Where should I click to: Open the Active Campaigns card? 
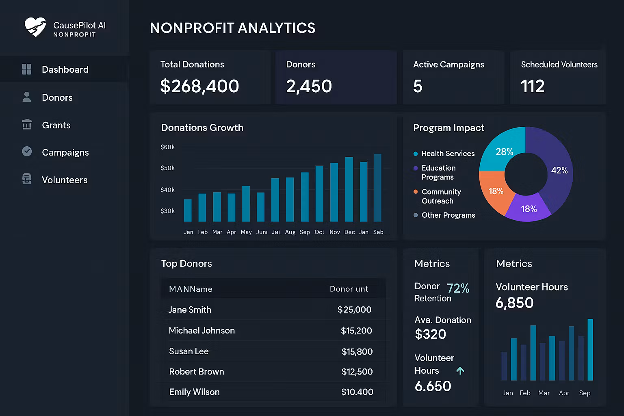pyautogui.click(x=453, y=77)
